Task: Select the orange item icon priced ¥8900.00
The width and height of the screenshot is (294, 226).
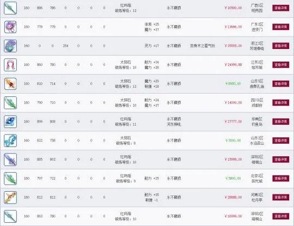Action: click(10, 84)
